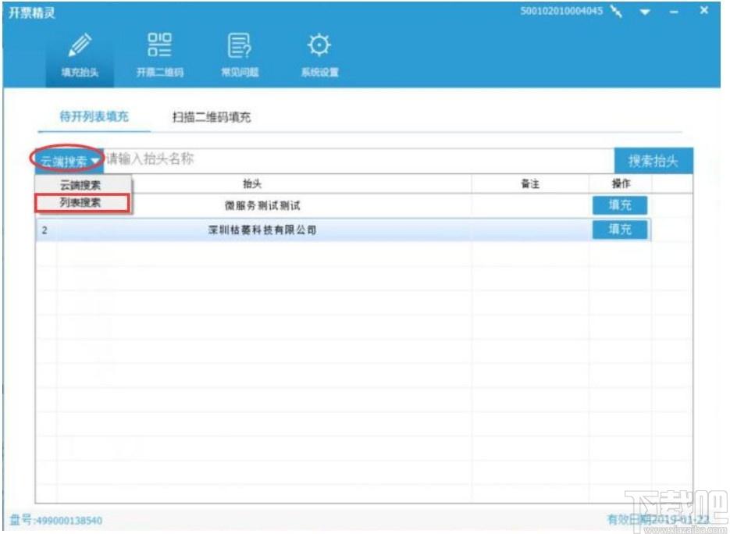The width and height of the screenshot is (730, 534).
Task: Switch to 待开列表填充 tab
Action: [x=94, y=116]
